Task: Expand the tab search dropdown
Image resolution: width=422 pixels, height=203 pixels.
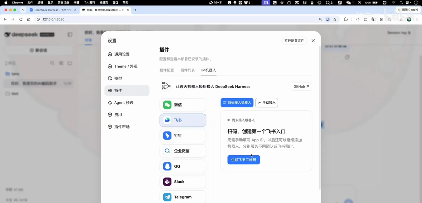Action: tap(23, 10)
